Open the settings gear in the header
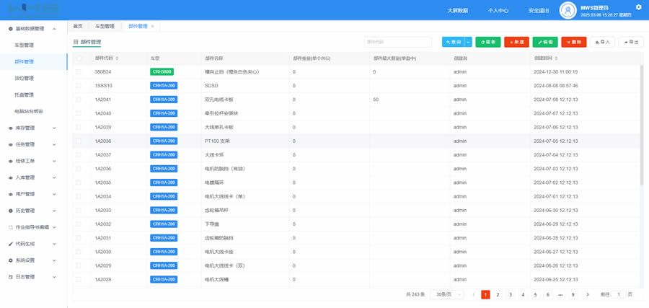The width and height of the screenshot is (649, 308). click(638, 6)
